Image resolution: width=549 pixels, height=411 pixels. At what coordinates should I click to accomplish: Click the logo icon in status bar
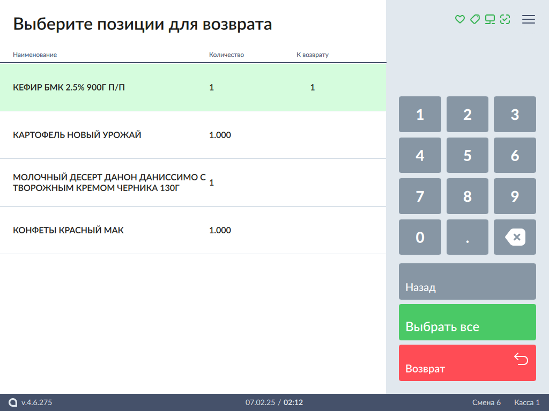13,402
